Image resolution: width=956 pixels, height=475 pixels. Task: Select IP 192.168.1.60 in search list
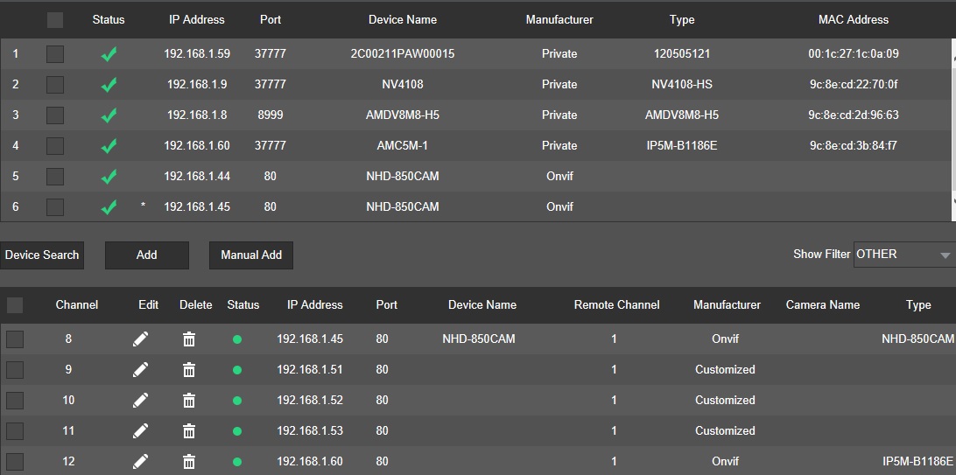[x=197, y=145]
